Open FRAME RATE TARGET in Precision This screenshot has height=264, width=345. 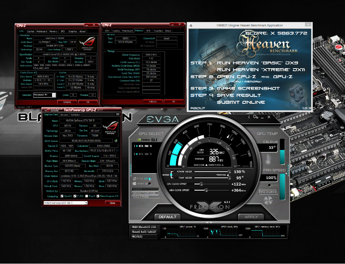[144, 232]
